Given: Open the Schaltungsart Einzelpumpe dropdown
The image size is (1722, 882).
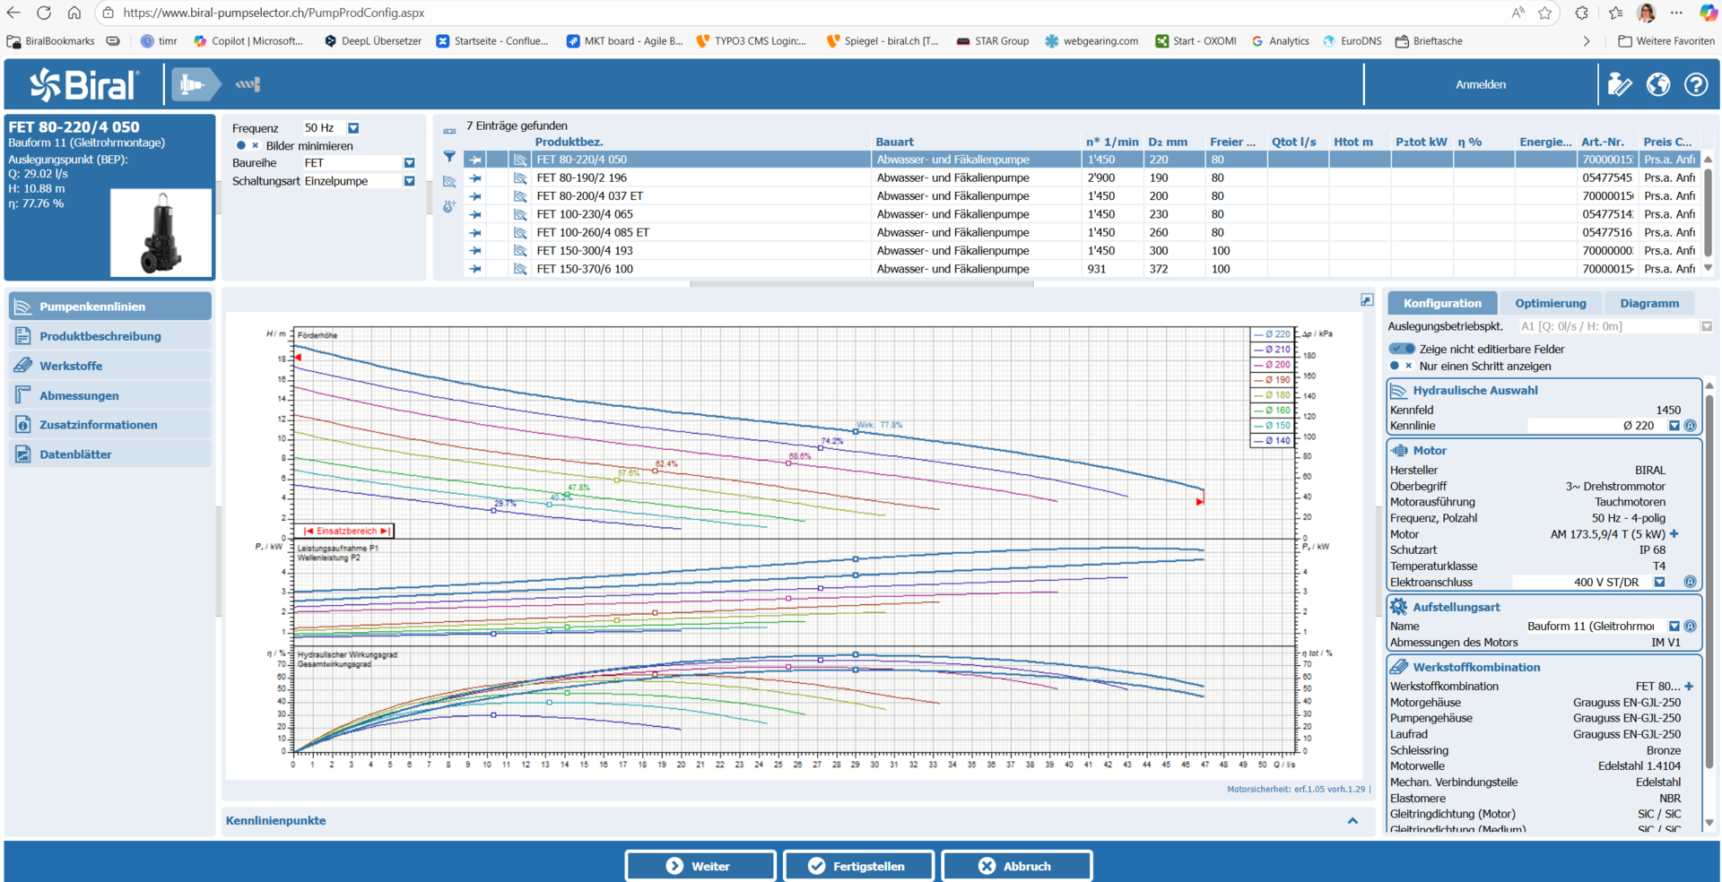Looking at the screenshot, I should (x=409, y=181).
